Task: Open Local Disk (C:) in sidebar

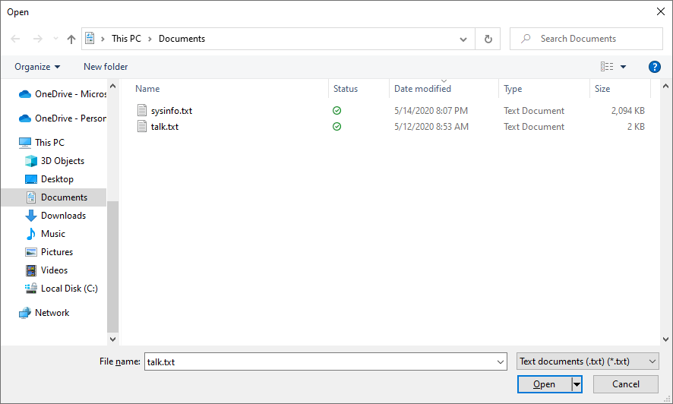Action: click(68, 289)
